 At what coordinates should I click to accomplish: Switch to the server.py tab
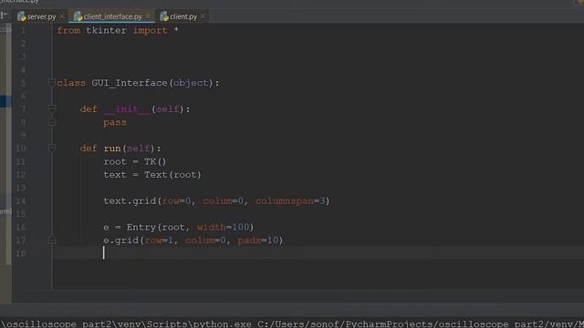coord(41,16)
